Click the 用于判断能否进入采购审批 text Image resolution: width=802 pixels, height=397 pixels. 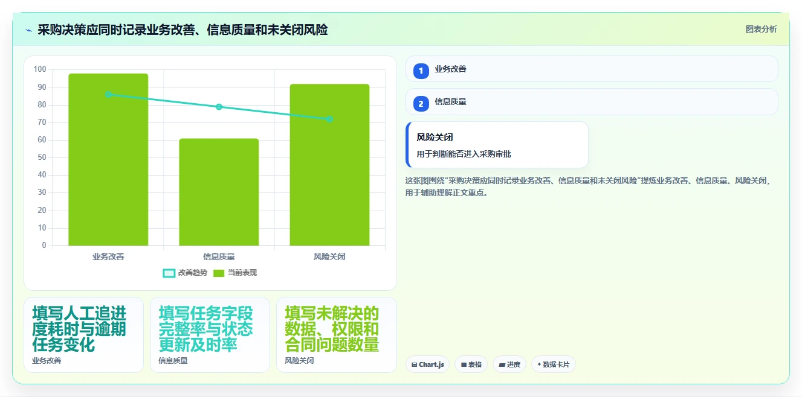(464, 154)
